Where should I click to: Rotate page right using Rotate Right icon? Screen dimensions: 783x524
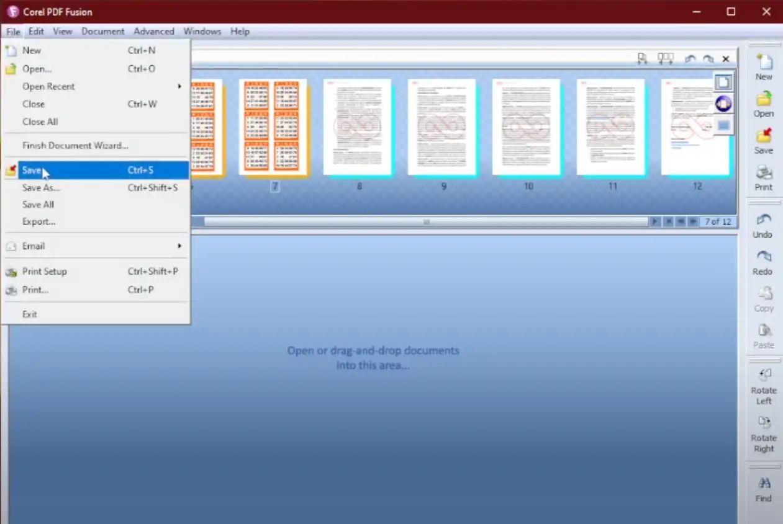click(x=764, y=423)
